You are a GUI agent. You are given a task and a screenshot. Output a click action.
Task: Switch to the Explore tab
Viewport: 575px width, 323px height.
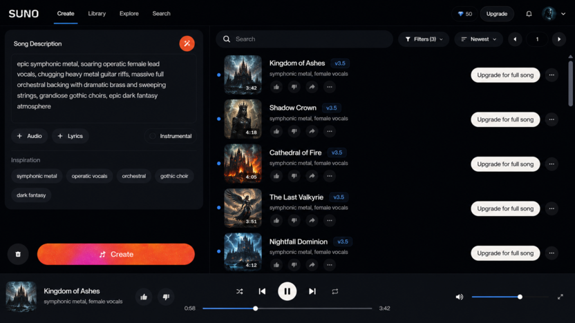pos(129,14)
